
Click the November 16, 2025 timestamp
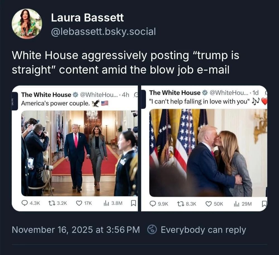[x=76, y=230]
